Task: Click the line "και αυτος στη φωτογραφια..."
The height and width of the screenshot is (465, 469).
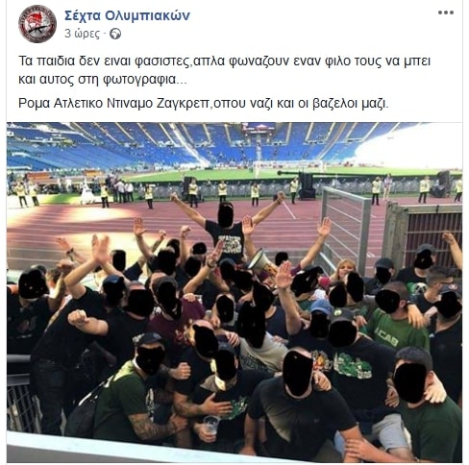Action: tap(102, 80)
